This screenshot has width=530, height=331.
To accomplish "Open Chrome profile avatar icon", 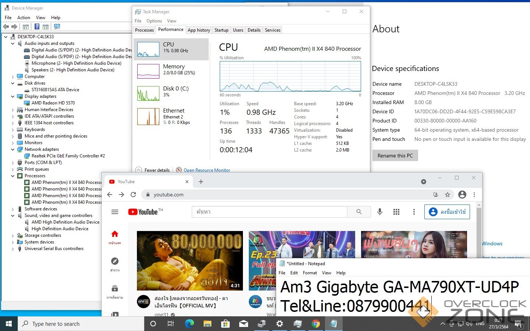I will pos(462,195).
